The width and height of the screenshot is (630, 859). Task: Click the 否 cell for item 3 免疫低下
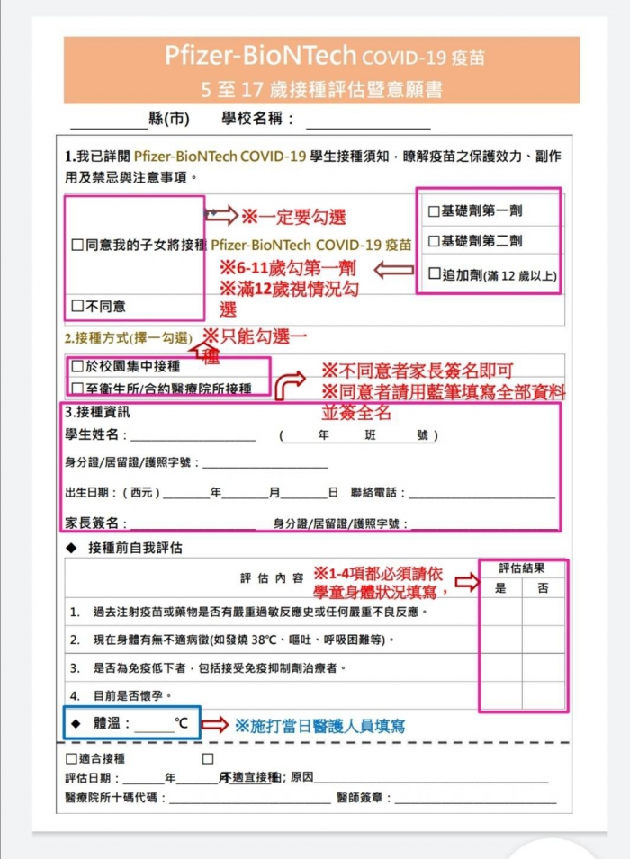(544, 667)
